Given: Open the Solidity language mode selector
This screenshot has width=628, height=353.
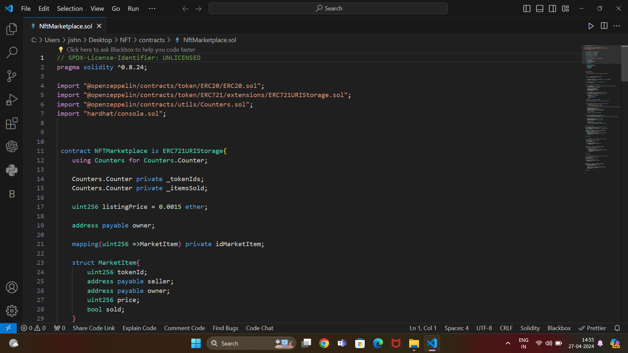Looking at the screenshot, I should click(x=530, y=328).
